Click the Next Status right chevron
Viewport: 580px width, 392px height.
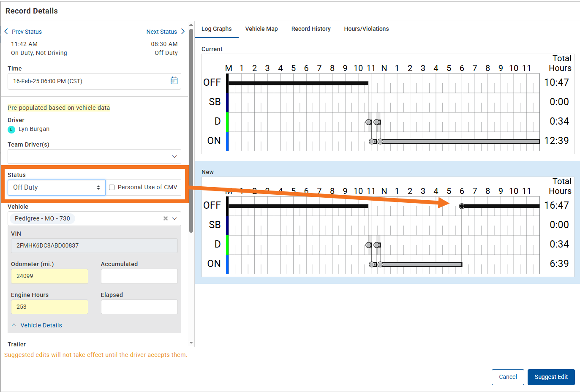182,31
